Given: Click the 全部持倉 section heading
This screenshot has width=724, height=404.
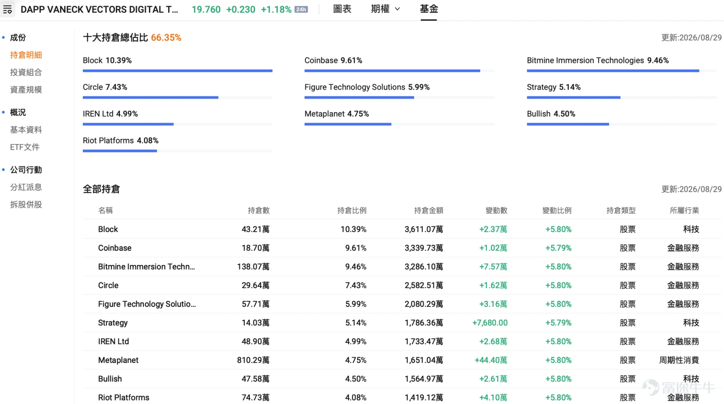Looking at the screenshot, I should (x=101, y=189).
